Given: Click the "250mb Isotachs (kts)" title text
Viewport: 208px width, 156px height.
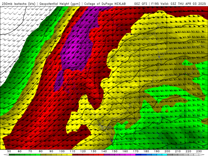Looking at the screenshot, I should [x=18, y=4].
